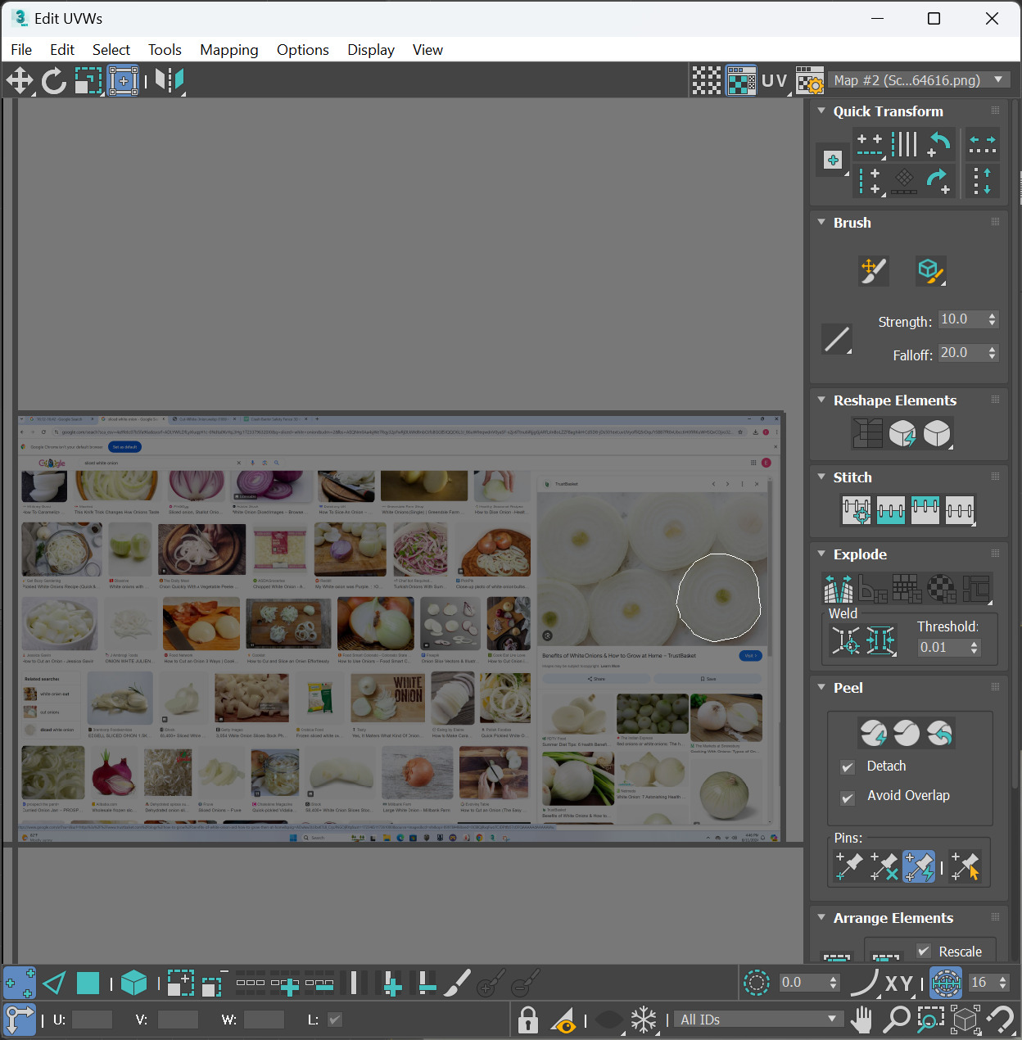Activate the Freeform Mode tool
1022x1040 pixels.
pos(123,80)
